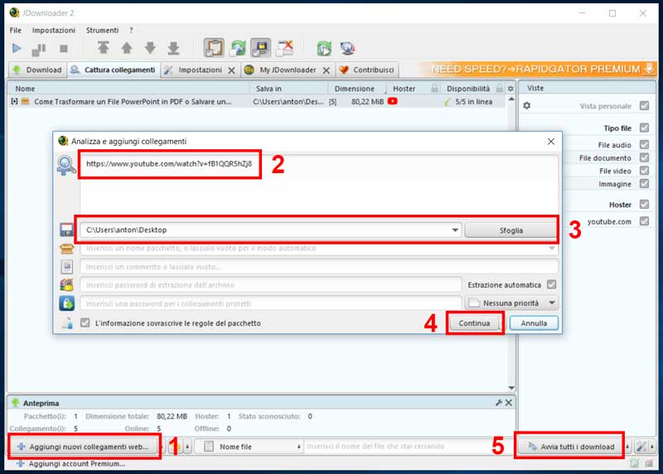Open the package name dropdown arrow

[552, 249]
